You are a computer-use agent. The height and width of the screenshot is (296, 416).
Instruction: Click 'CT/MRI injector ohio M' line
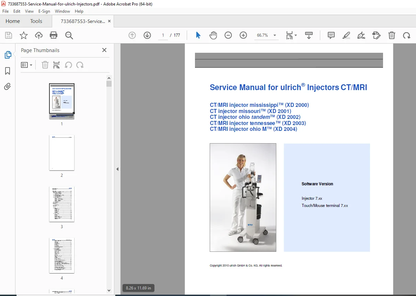(x=253, y=129)
